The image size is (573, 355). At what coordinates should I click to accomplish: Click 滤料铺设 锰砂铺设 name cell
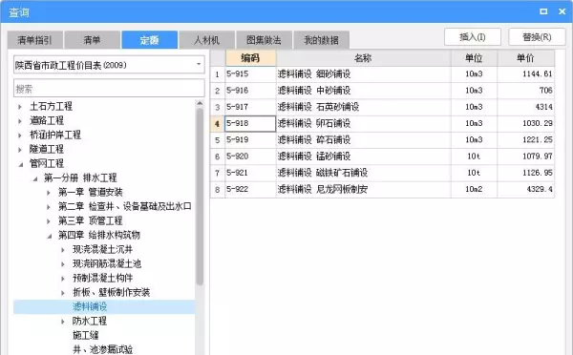(363, 157)
